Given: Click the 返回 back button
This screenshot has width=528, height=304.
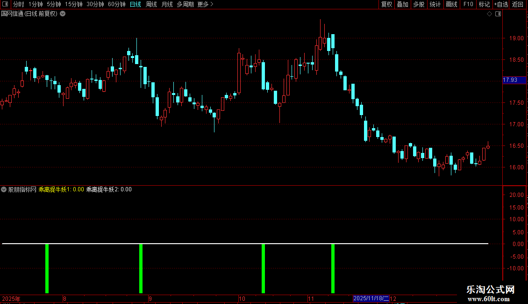Looking at the screenshot, I should pyautogui.click(x=518, y=4).
